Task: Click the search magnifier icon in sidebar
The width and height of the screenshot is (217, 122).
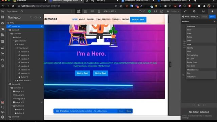Action: click(2, 107)
